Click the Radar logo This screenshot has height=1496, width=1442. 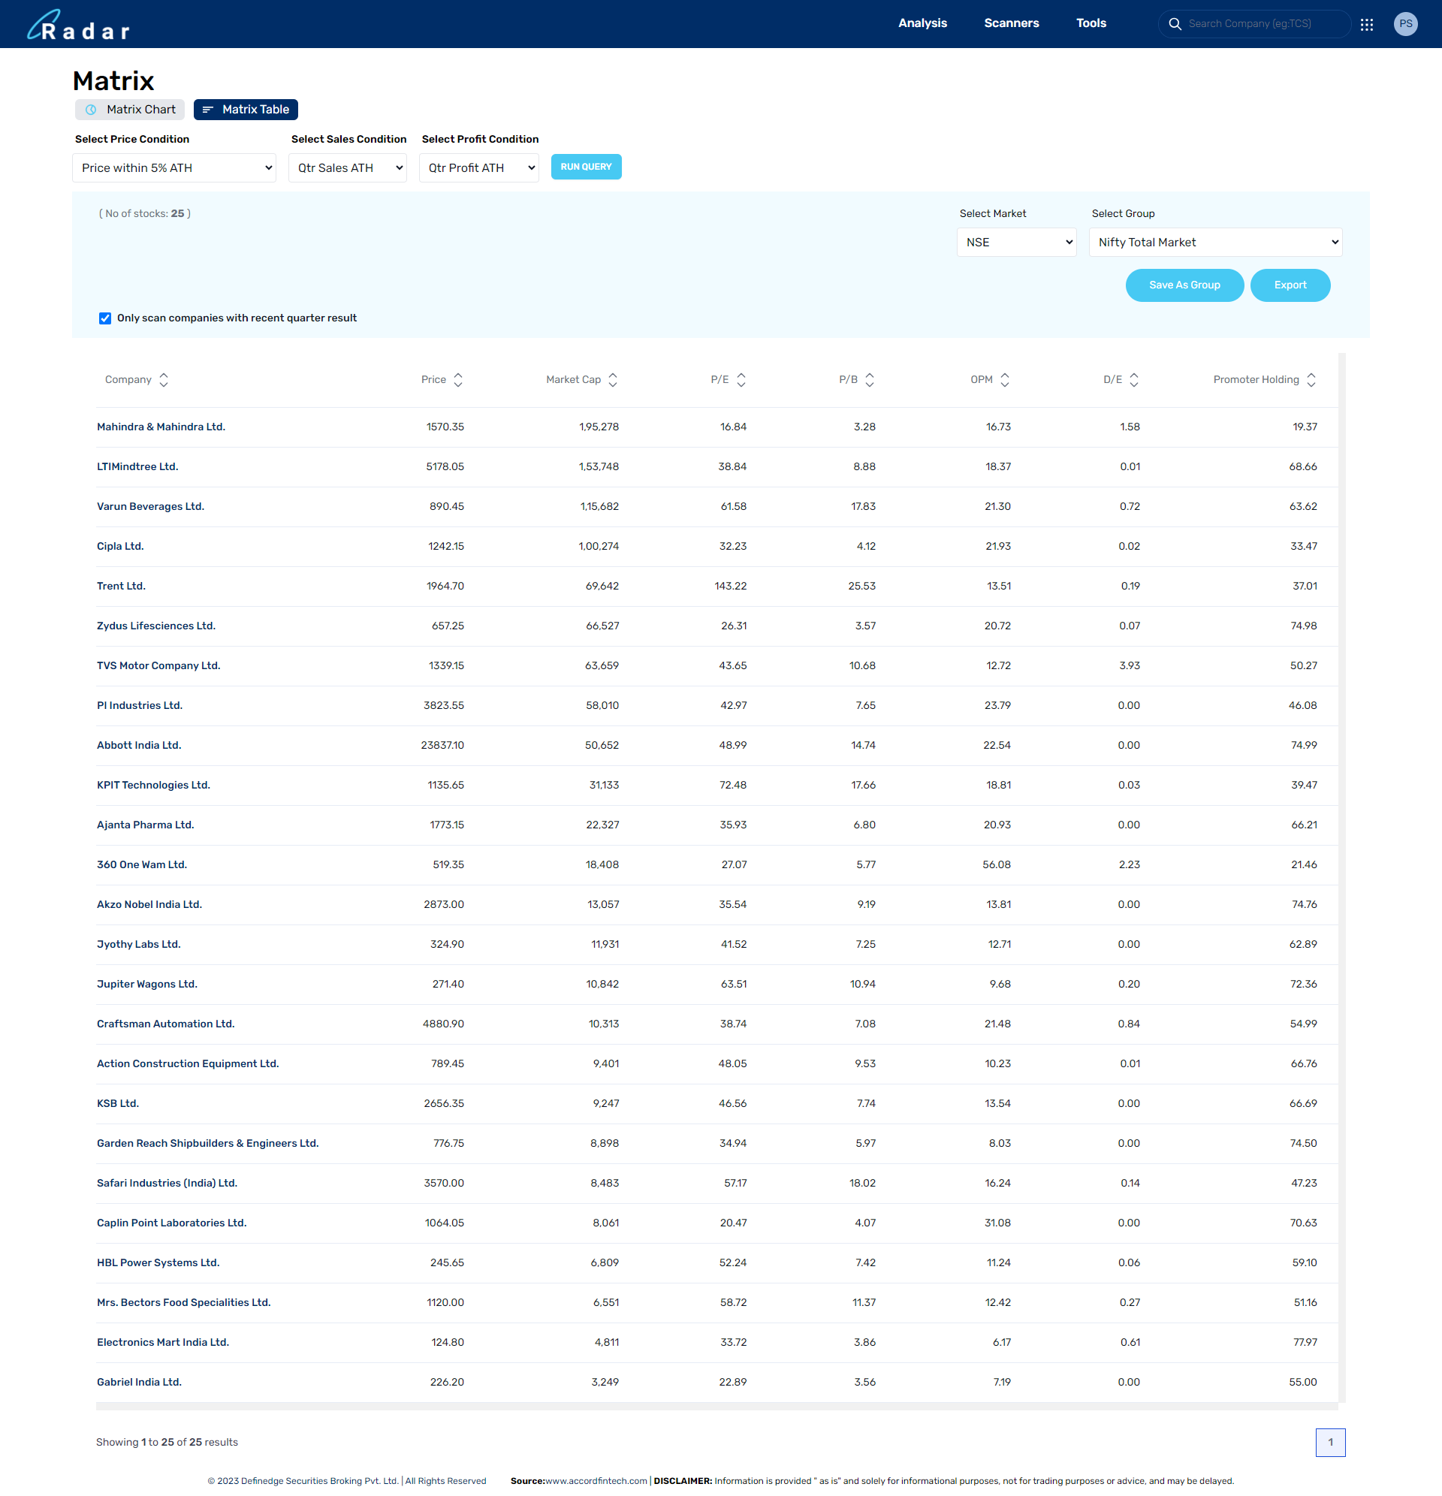(78, 25)
